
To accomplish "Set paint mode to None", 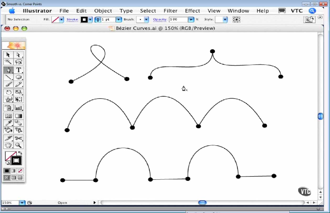I will coord(20,171).
